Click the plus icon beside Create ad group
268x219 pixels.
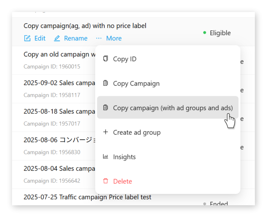point(105,132)
